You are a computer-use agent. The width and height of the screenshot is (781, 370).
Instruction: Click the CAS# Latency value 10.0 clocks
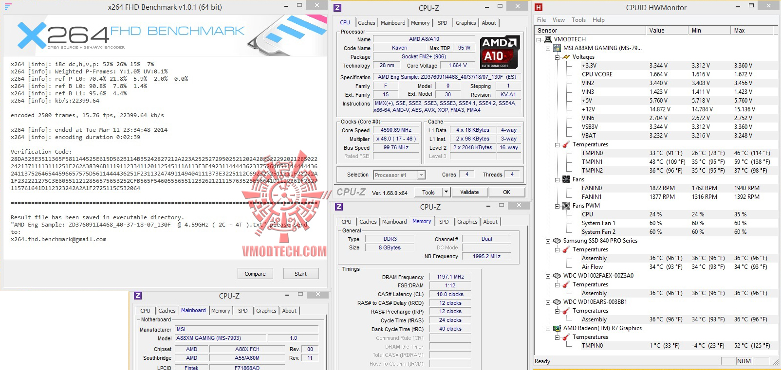coord(450,295)
